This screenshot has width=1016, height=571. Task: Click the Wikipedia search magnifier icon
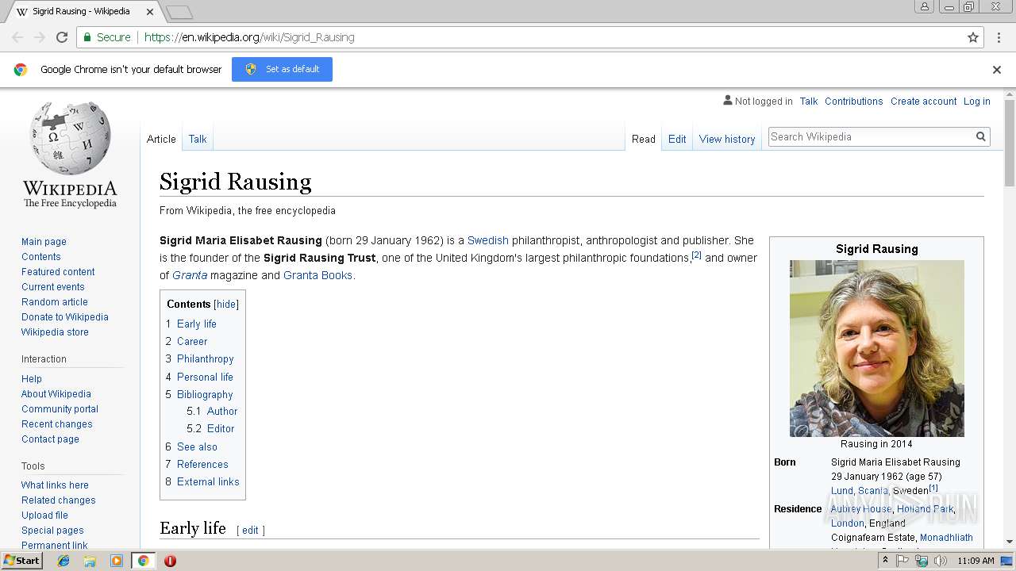[981, 136]
